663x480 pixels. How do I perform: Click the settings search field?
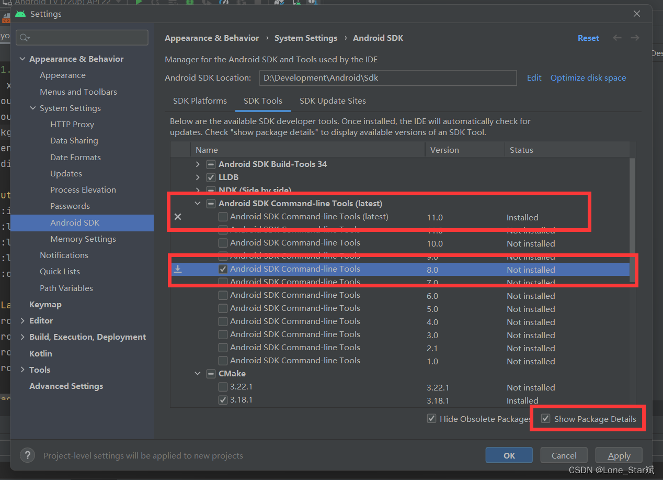[x=82, y=38]
